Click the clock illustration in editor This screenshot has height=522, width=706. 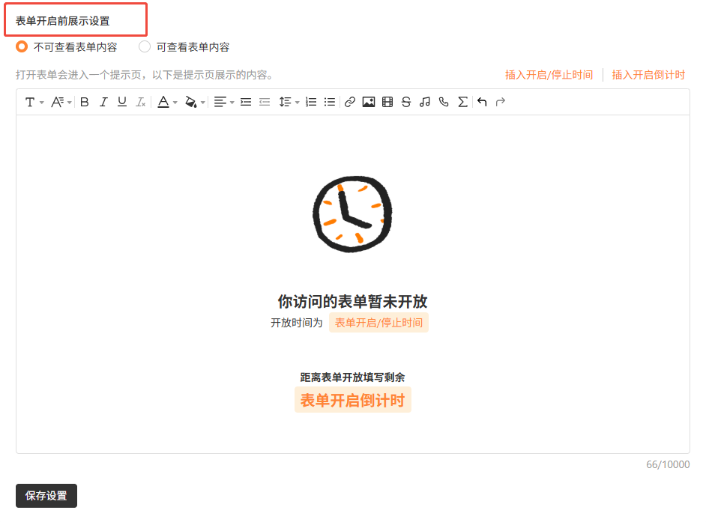pyautogui.click(x=352, y=213)
